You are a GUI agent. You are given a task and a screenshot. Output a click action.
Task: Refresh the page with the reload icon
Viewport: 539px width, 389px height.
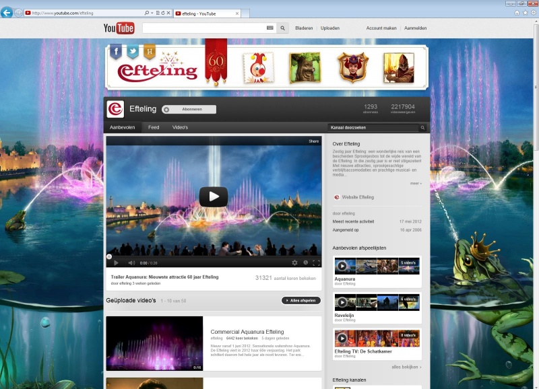(163, 13)
